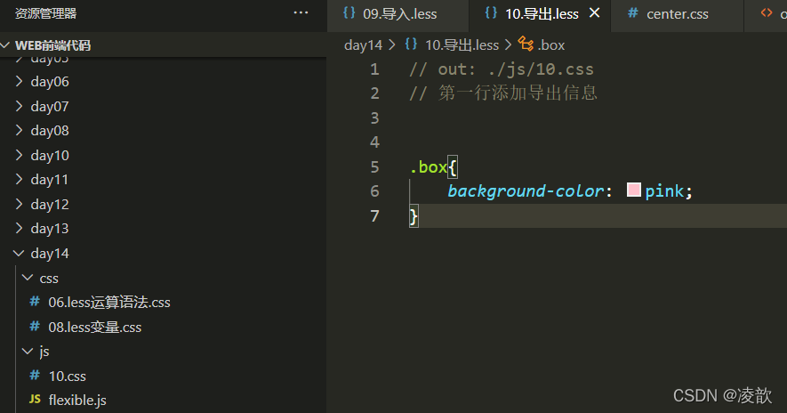Click the hash icon on center.css tab

pos(633,13)
